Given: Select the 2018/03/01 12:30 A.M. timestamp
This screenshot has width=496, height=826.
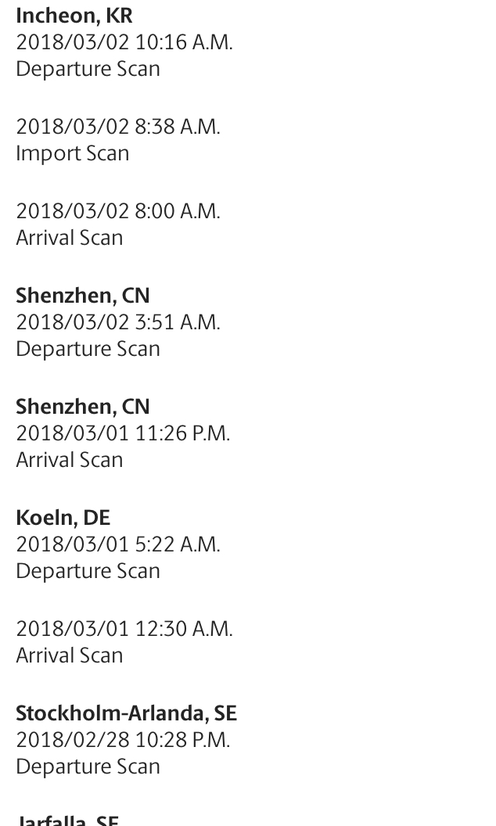Looking at the screenshot, I should pyautogui.click(x=124, y=628).
